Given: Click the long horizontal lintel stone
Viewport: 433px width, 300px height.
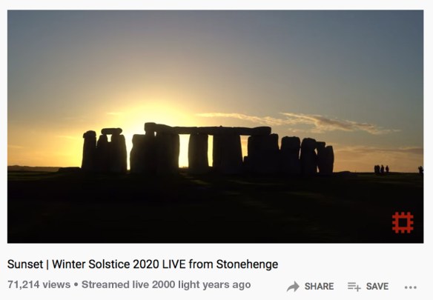Looking at the screenshot, I should coord(208,129).
